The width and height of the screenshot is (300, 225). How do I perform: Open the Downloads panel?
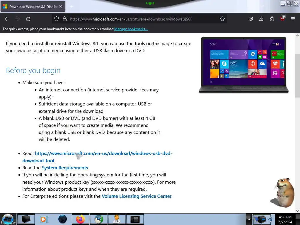261,19
